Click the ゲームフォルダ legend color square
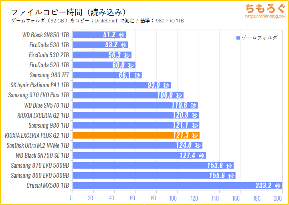 click(238, 38)
